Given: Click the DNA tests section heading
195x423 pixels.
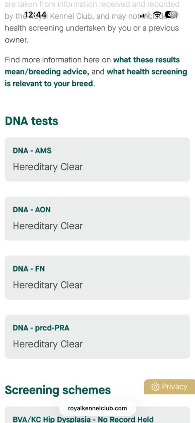Looking at the screenshot, I should point(31,121).
